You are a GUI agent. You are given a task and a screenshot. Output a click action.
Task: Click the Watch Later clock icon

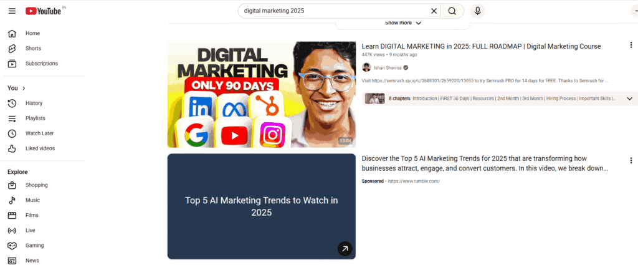12,133
